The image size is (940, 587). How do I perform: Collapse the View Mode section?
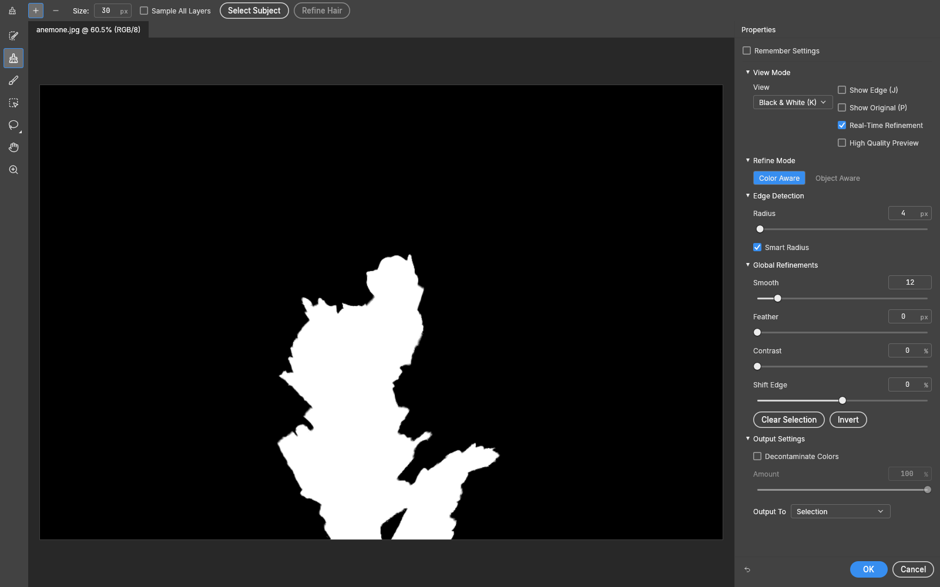point(748,72)
